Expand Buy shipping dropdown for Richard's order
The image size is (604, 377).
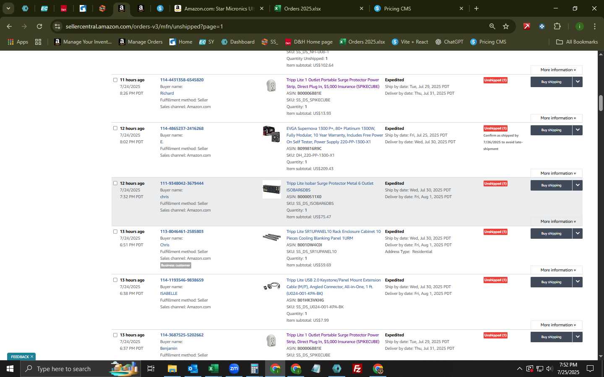click(578, 82)
